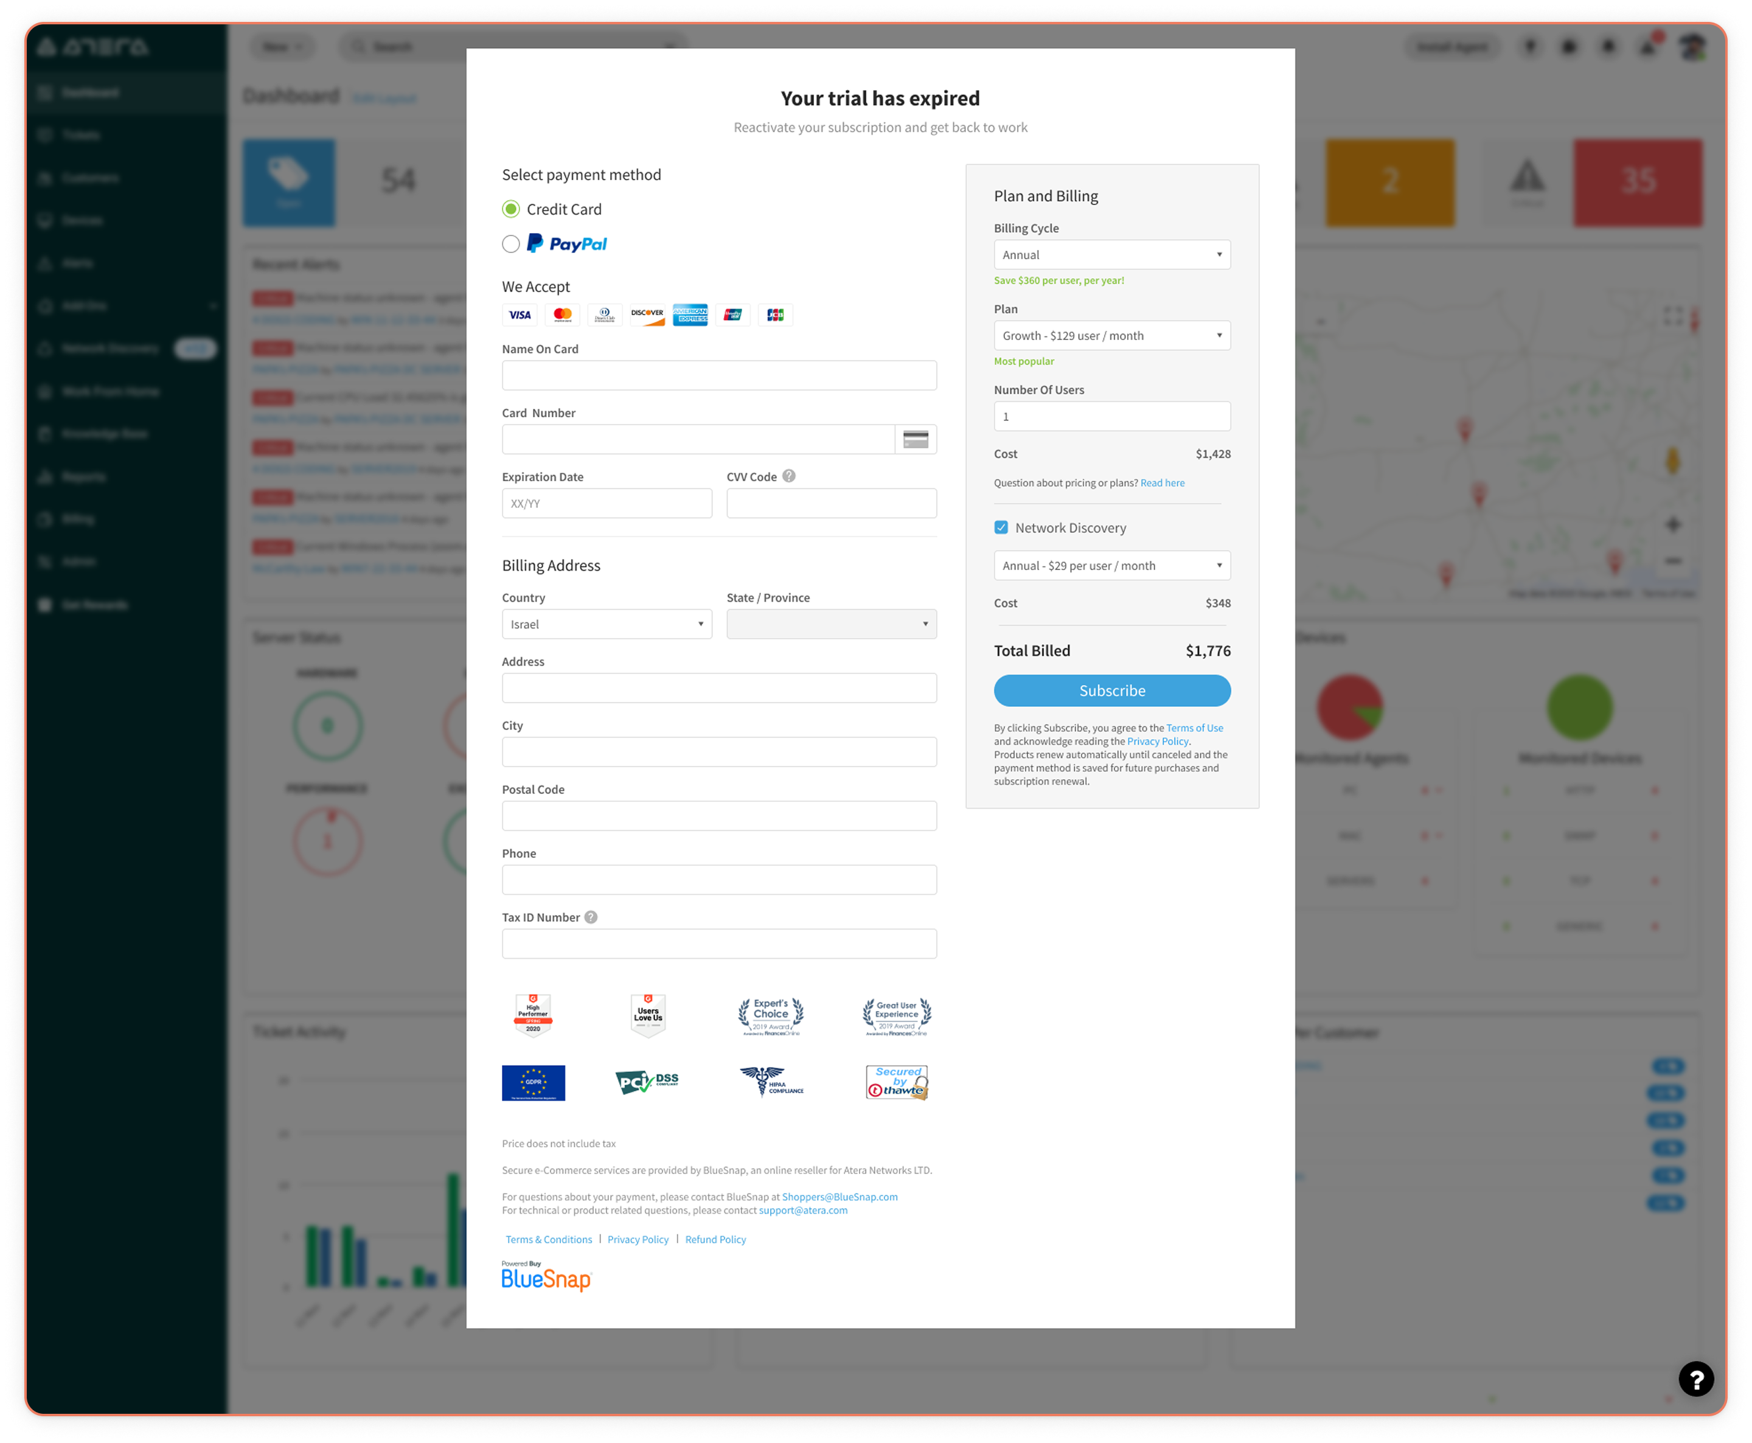Open Privacy Policy link in footer
Screen dimensions: 1752x1443
[638, 1239]
